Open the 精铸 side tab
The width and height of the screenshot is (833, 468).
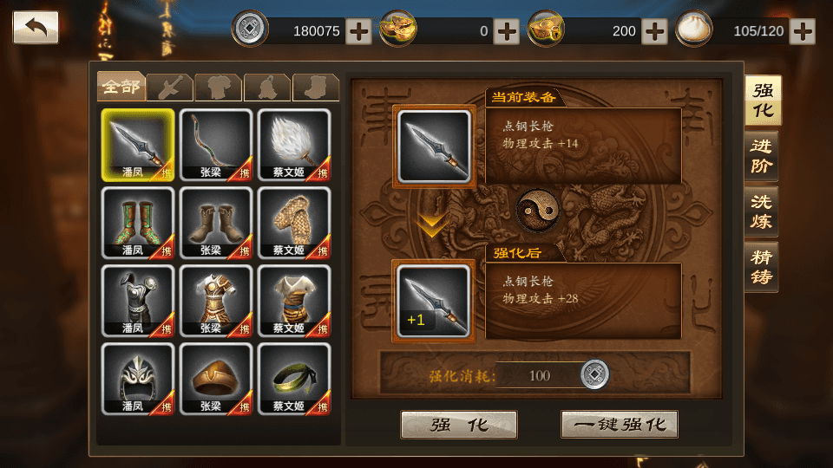[762, 267]
